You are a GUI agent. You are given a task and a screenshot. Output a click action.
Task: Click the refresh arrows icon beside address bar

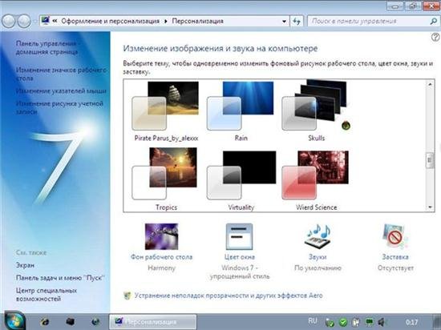coord(297,21)
